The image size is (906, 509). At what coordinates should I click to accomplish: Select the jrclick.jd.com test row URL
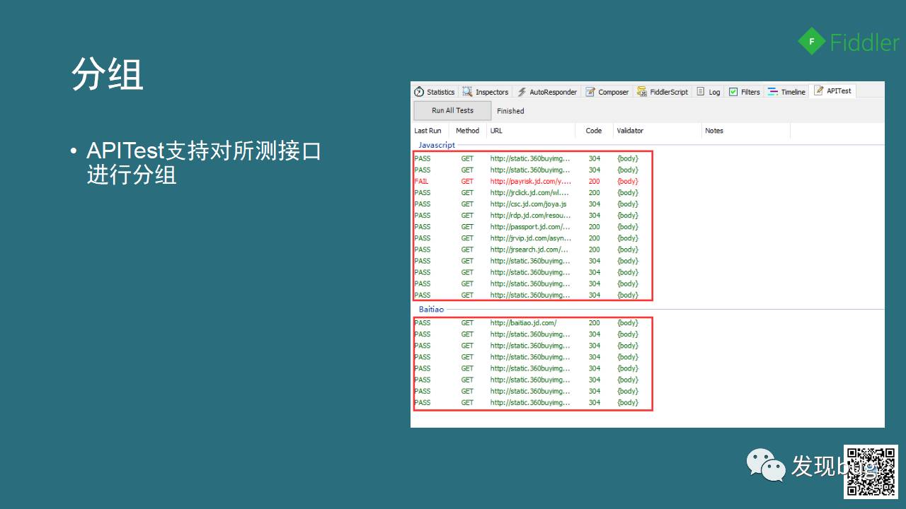tap(529, 192)
